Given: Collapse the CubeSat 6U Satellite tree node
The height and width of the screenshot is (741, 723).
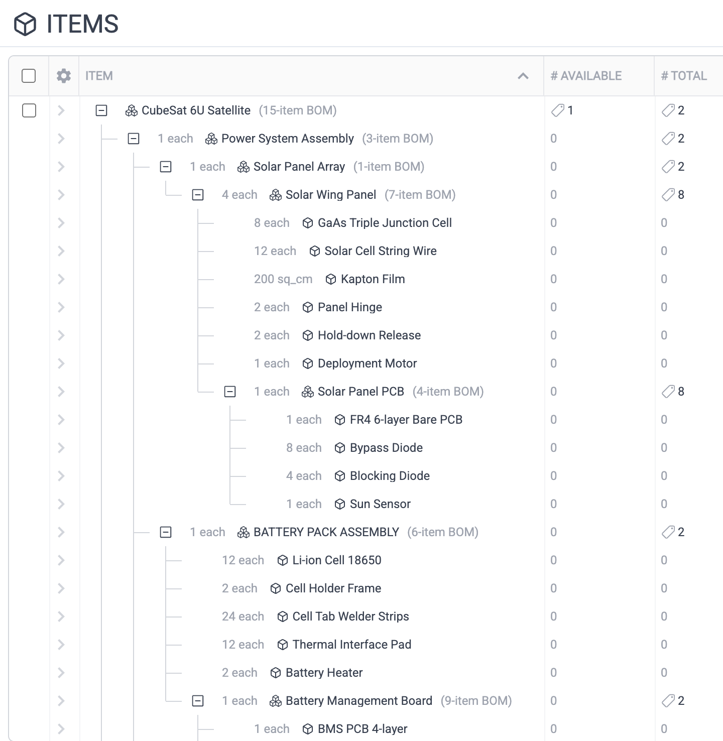Looking at the screenshot, I should 101,110.
